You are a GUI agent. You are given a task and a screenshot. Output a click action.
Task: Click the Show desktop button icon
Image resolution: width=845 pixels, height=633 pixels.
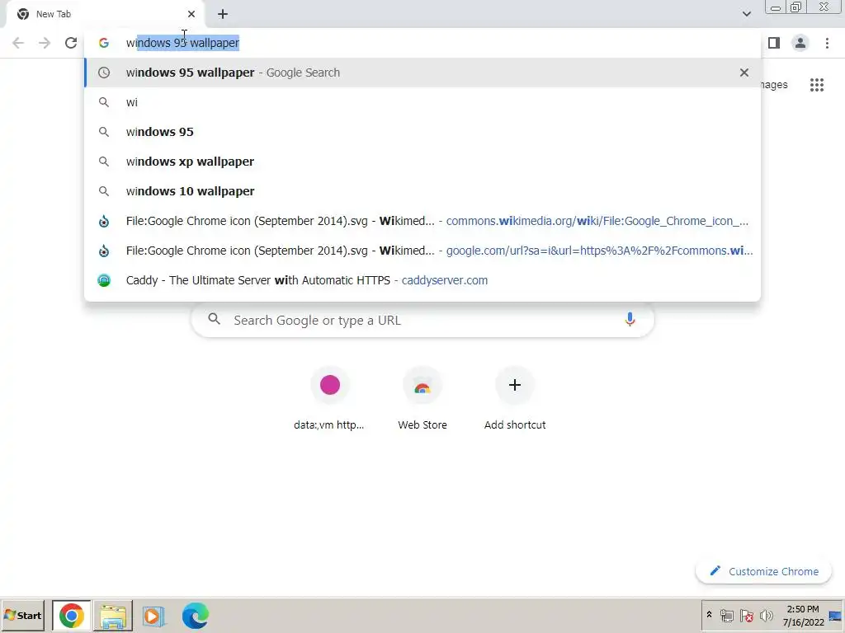[836, 616]
